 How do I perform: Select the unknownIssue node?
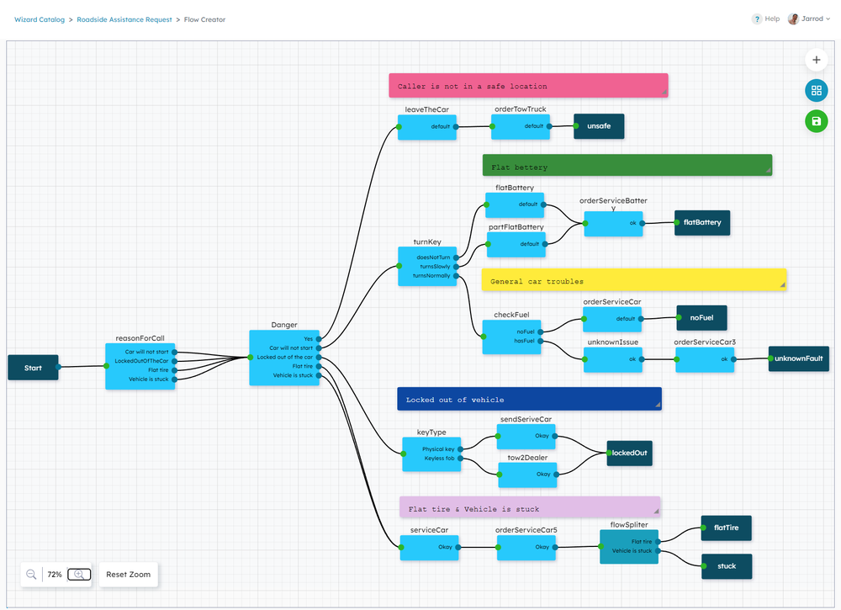[x=613, y=359]
